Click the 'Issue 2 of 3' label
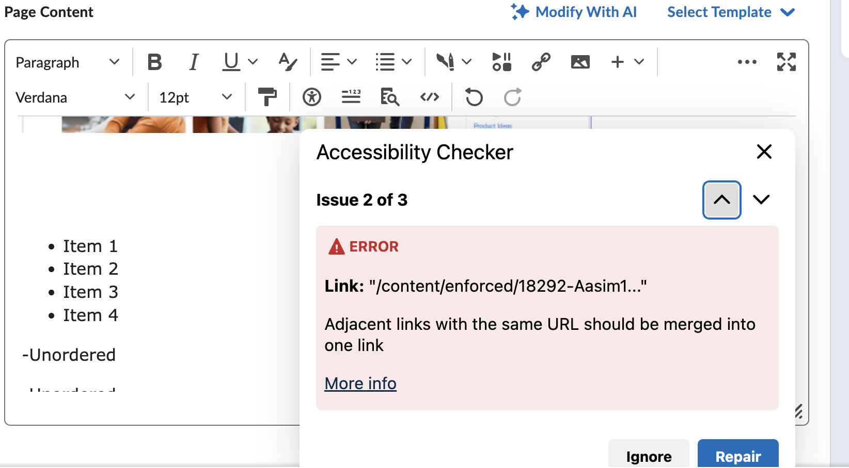This screenshot has width=849, height=468. tap(361, 199)
